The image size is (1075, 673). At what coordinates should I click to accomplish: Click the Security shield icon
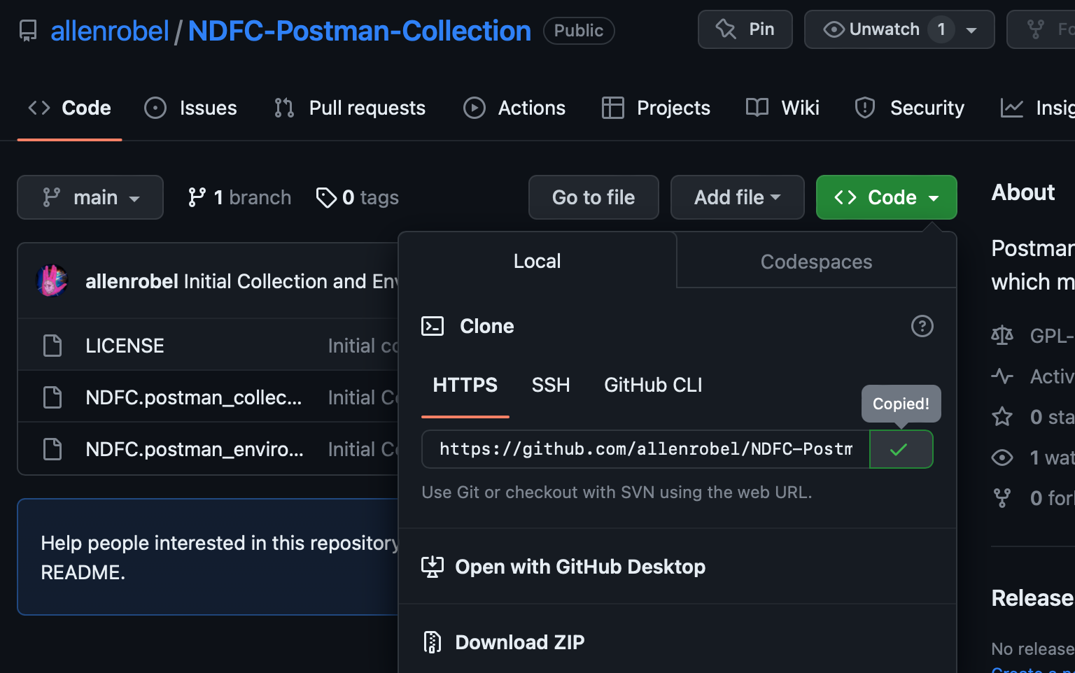point(865,108)
